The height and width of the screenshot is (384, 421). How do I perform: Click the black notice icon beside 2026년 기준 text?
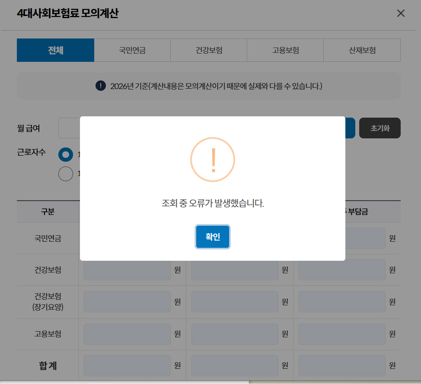(101, 86)
